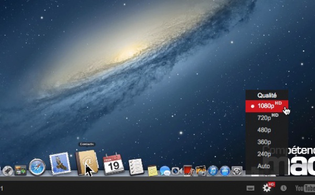The height and width of the screenshot is (195, 315).
Task: Open Safari compass icon in dock
Action: (x=37, y=167)
